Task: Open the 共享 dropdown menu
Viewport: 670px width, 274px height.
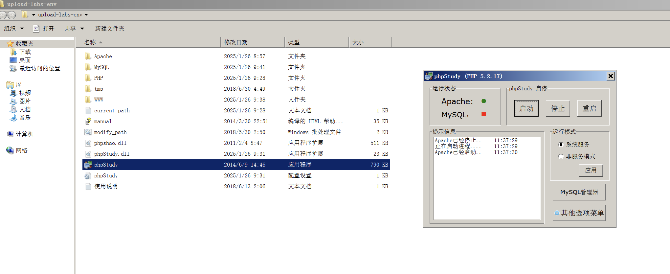Action: click(74, 29)
